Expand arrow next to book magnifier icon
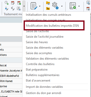This screenshot has height=97, width=91. [79, 6]
